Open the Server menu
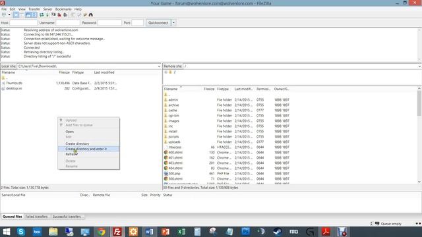 pos(47,9)
